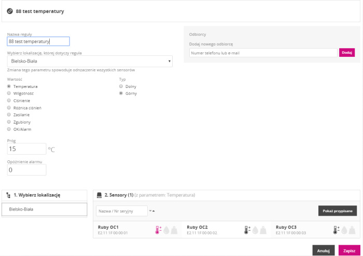Click the Ruby OC3 sensor name
This screenshot has width=363, height=256.
(286, 227)
